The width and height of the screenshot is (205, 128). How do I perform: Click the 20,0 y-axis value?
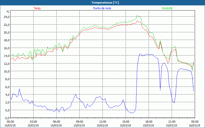point(7,32)
